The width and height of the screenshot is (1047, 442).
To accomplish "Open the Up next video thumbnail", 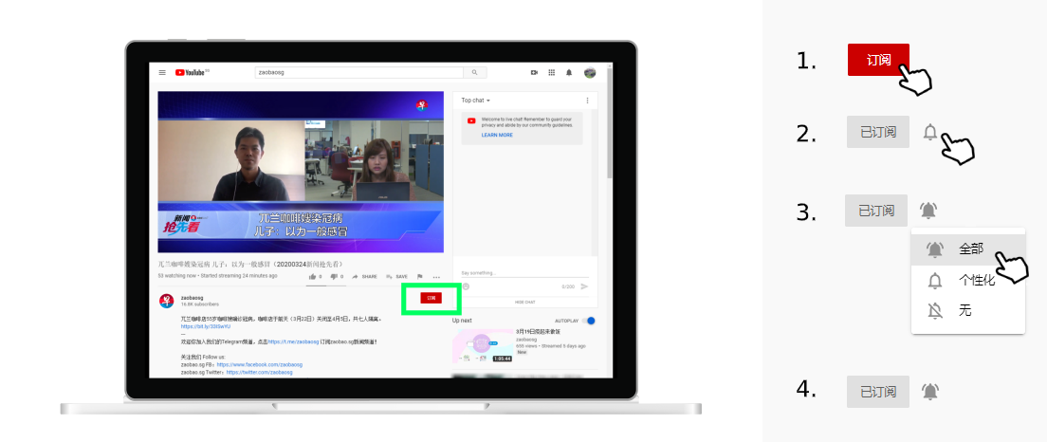I will [483, 346].
